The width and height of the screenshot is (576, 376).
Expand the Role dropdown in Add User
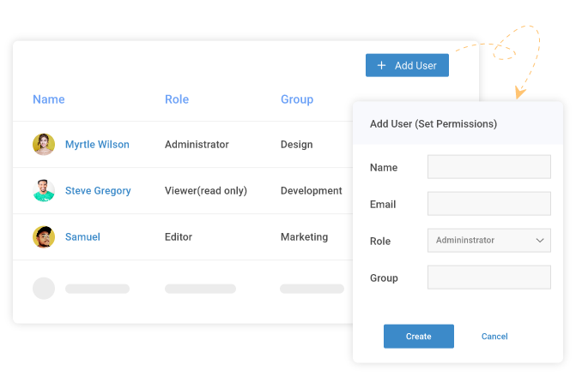coord(488,241)
